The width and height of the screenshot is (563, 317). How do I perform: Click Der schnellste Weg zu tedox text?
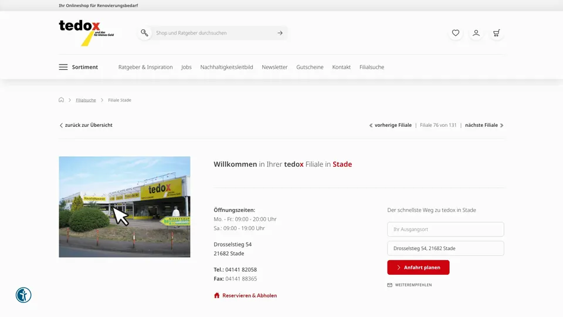tap(432, 210)
